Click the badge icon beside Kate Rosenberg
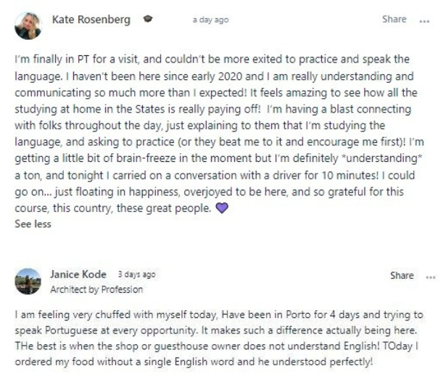Viewport: 446px width, 382px height. point(149,20)
